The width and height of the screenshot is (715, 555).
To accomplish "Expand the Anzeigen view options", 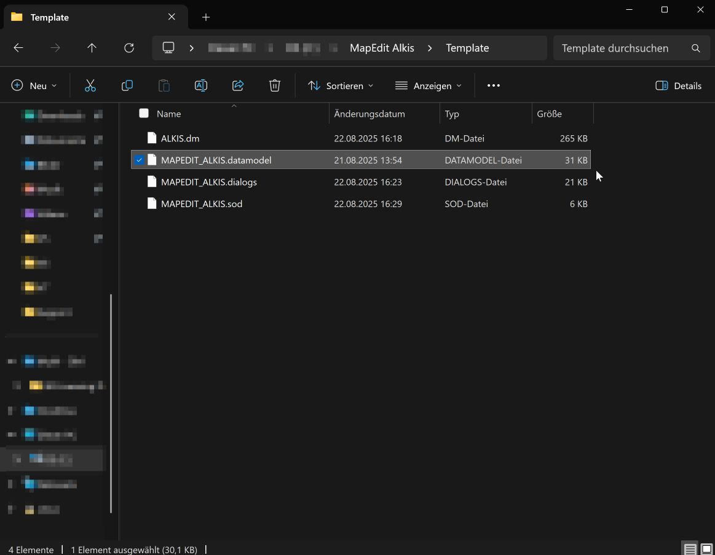I will pos(429,85).
